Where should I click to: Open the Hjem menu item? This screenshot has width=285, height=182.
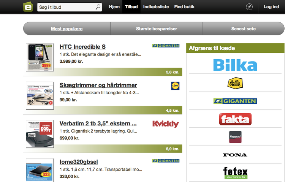coord(114,7)
